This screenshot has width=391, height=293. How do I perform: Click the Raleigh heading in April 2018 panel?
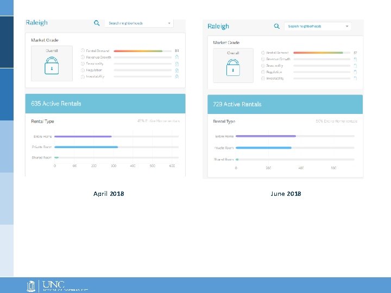point(37,22)
